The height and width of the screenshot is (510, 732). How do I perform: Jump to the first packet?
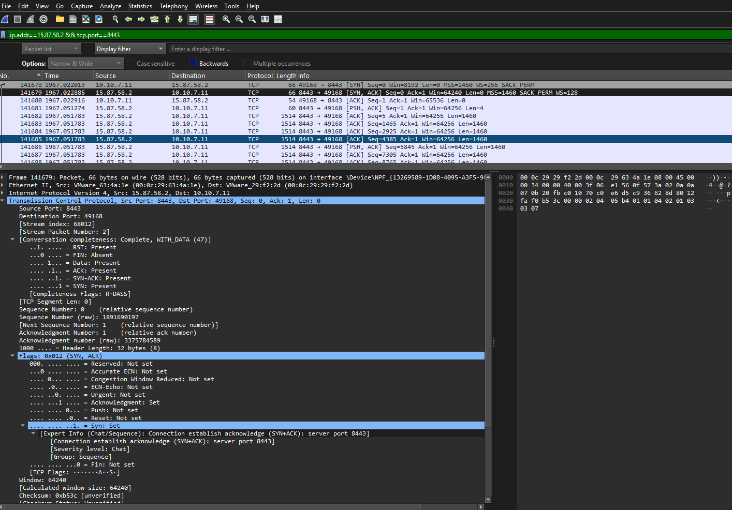(x=167, y=19)
